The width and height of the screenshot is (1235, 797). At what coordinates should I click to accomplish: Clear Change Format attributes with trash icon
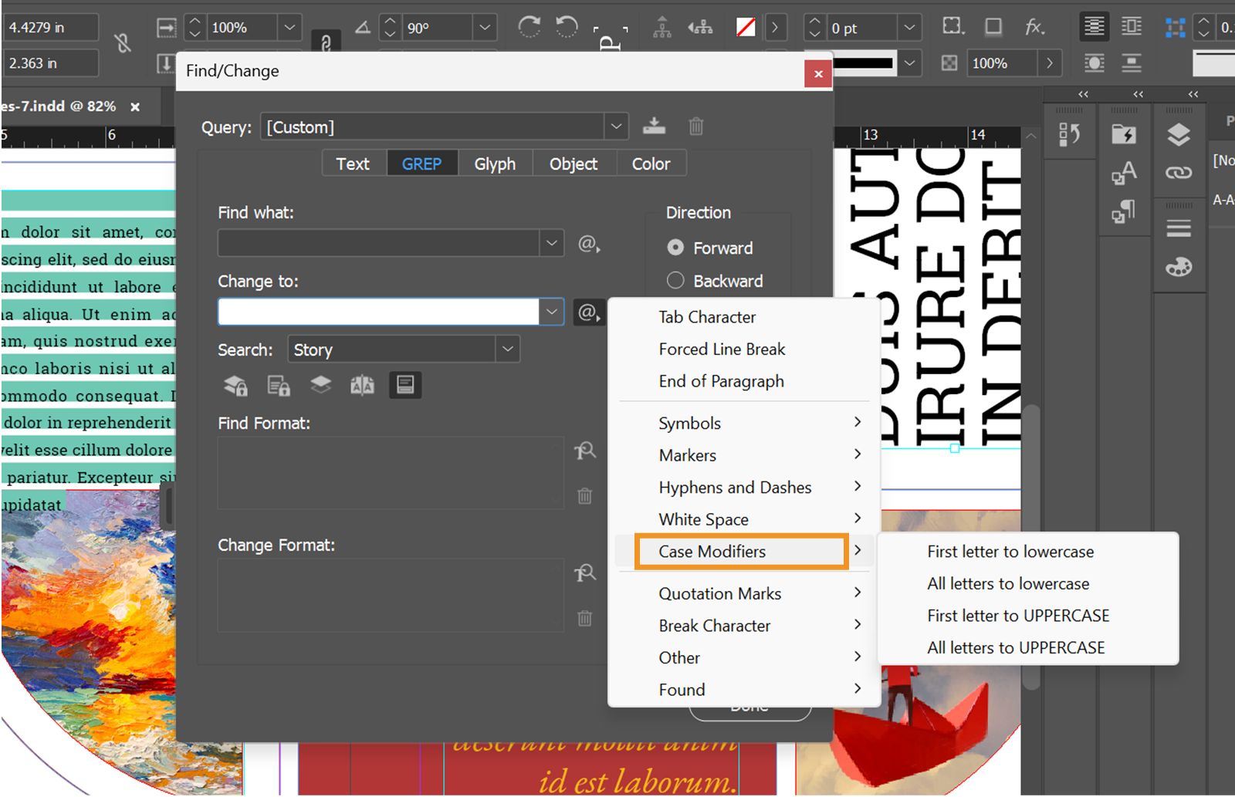tap(585, 618)
